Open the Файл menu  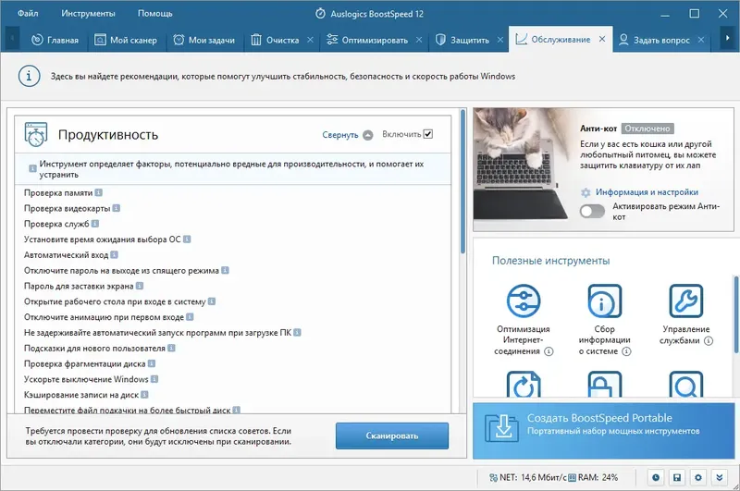click(28, 13)
